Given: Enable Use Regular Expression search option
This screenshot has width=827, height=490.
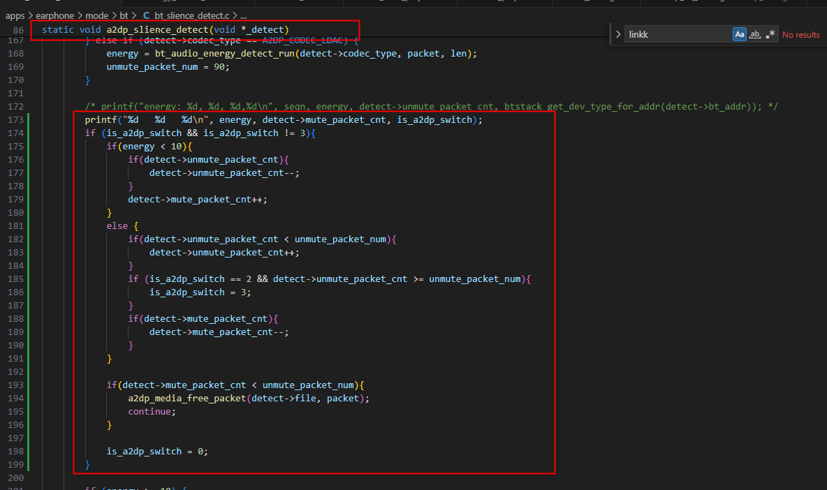Looking at the screenshot, I should point(770,34).
